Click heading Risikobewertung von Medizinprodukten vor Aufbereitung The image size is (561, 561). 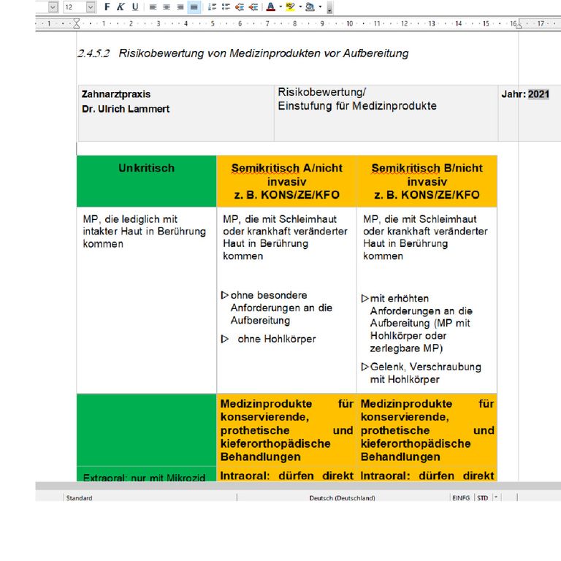[263, 53]
